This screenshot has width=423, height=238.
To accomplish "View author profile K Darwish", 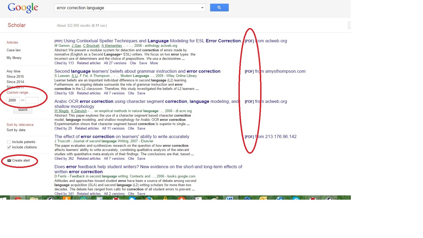I will [x=79, y=111].
